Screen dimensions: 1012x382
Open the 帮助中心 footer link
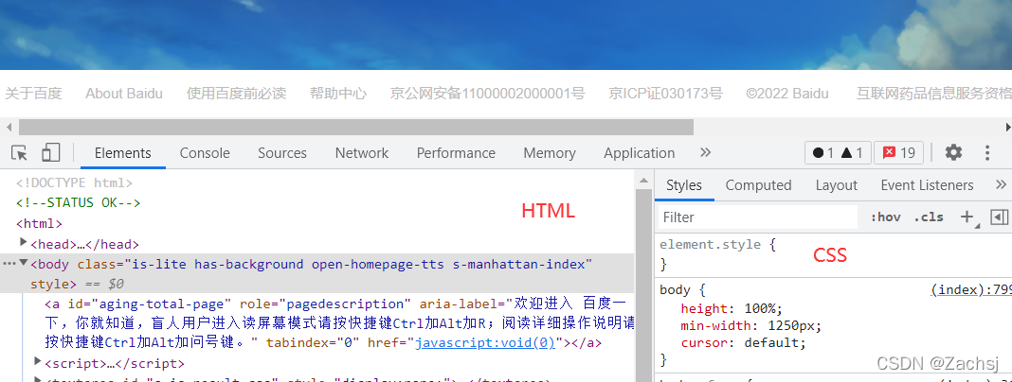tap(338, 94)
